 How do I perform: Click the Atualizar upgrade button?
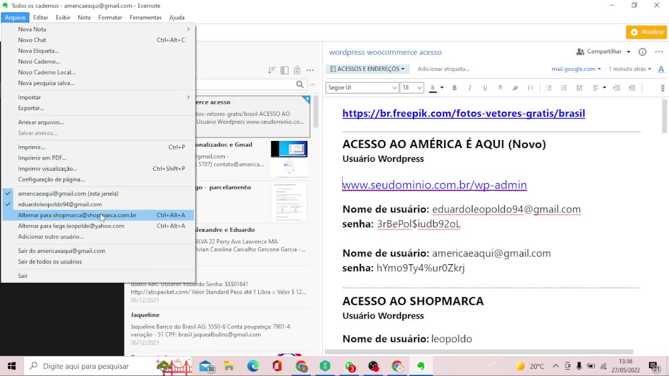(x=647, y=32)
